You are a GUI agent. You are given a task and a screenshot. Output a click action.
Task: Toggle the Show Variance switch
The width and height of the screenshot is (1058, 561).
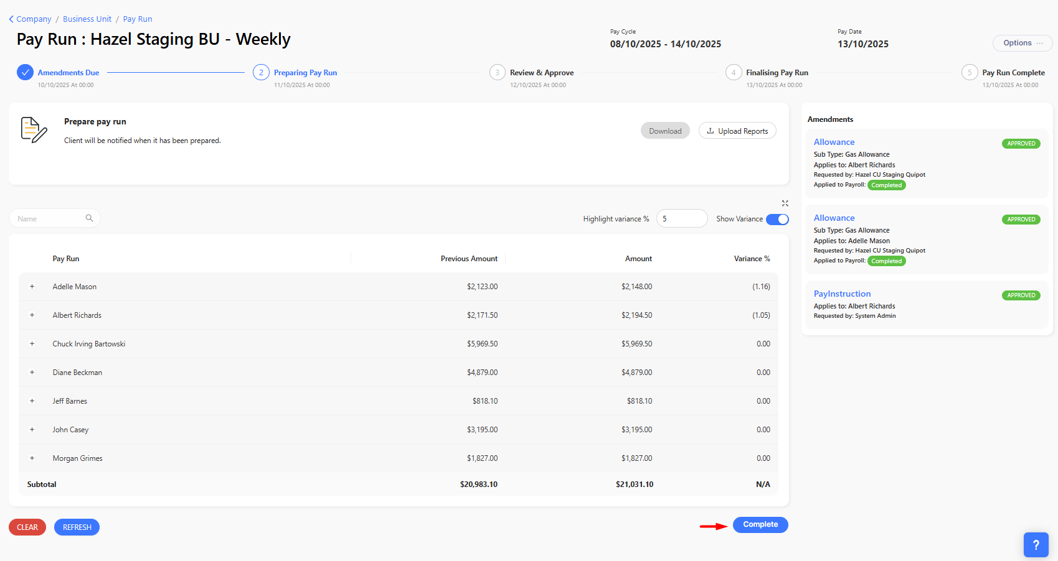click(777, 219)
